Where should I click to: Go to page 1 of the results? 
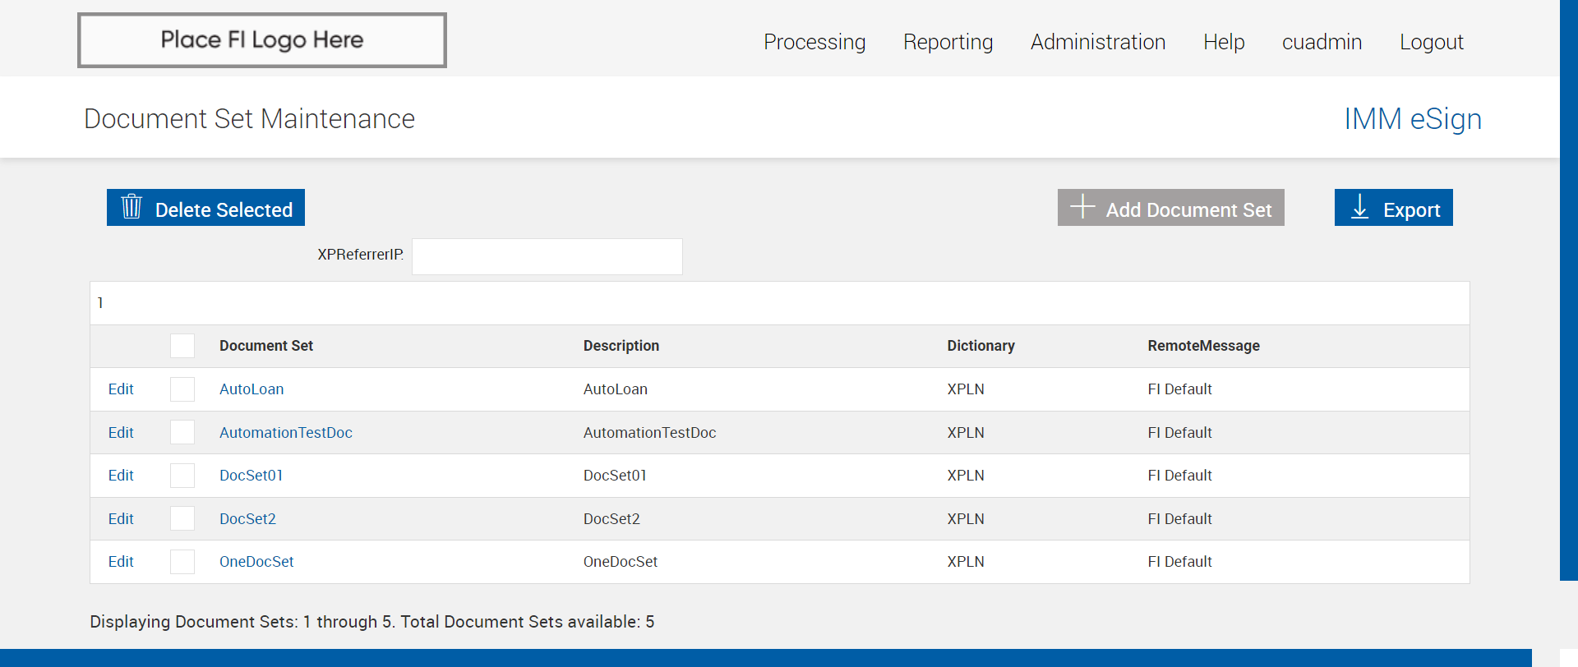[100, 303]
